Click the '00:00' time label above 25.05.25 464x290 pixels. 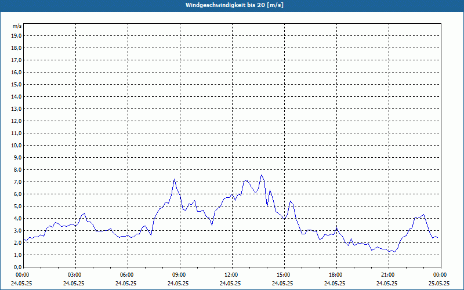coord(440,275)
